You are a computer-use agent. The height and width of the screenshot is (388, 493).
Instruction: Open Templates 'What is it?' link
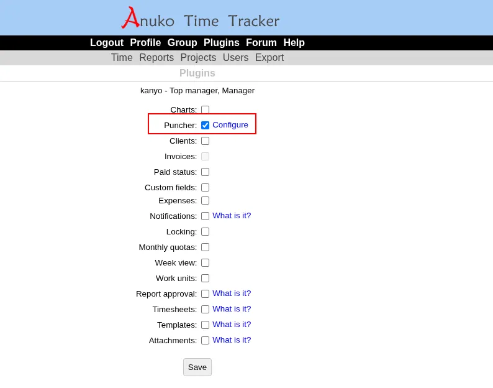(x=232, y=325)
